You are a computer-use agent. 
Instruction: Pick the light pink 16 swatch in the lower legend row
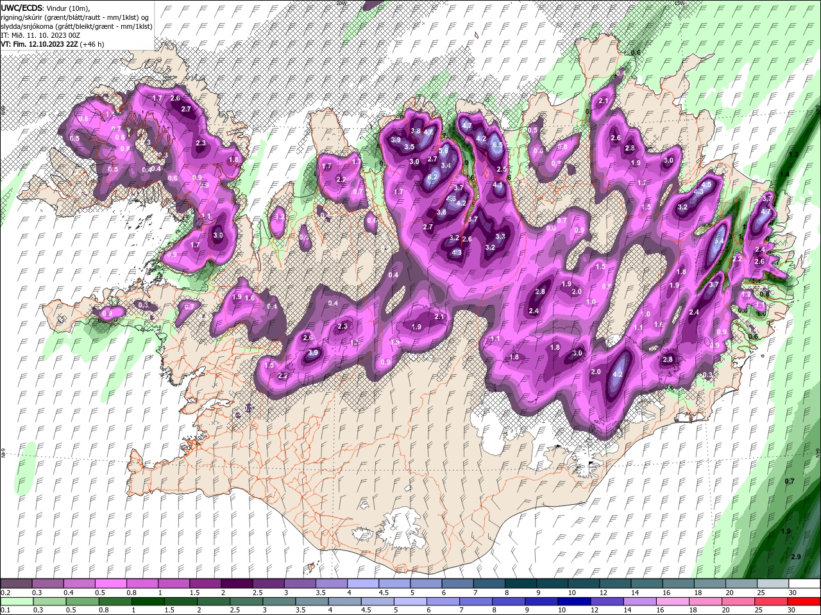[x=673, y=602]
